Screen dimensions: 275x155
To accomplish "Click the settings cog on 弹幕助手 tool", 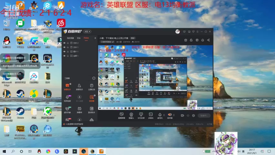I will coord(70,84).
